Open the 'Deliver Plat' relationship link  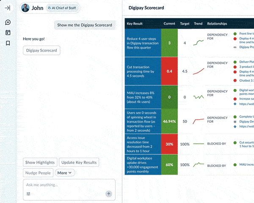246,62
